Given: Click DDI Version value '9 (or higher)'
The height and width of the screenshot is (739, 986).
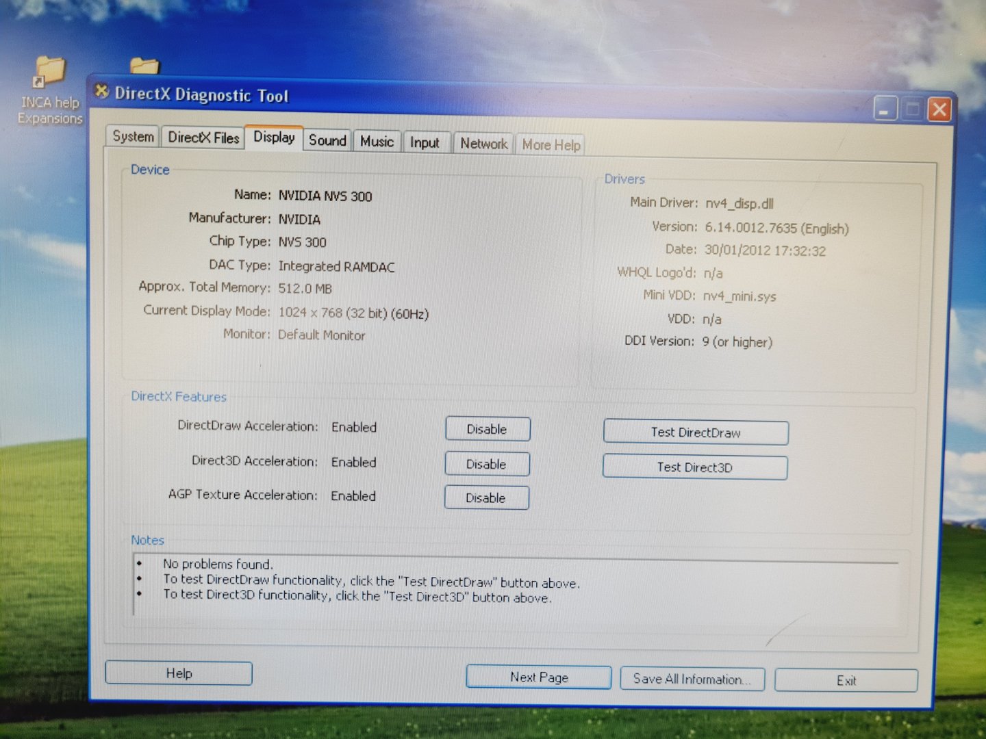Looking at the screenshot, I should coord(737,341).
